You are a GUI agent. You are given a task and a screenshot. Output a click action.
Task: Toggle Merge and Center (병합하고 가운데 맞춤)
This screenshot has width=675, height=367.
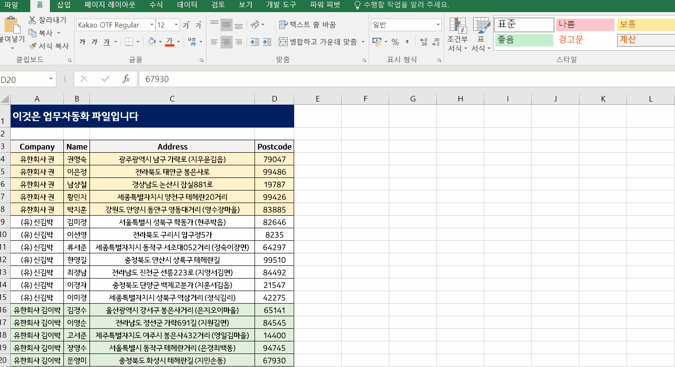tap(317, 42)
